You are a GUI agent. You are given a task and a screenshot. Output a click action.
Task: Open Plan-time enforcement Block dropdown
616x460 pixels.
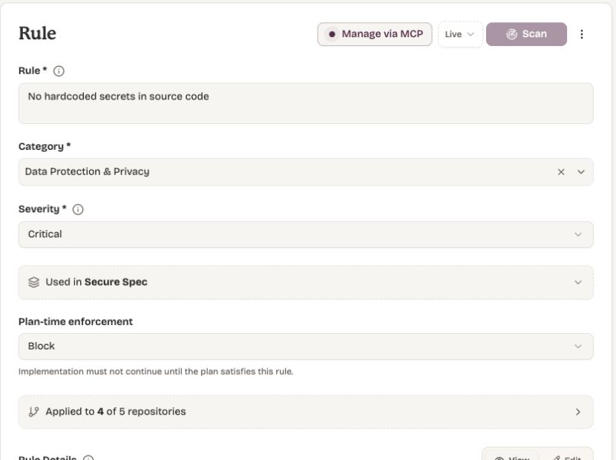(x=306, y=346)
